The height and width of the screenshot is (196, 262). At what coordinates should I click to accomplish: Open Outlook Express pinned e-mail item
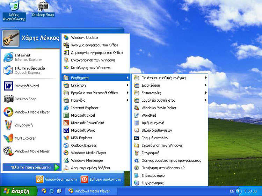(30, 70)
